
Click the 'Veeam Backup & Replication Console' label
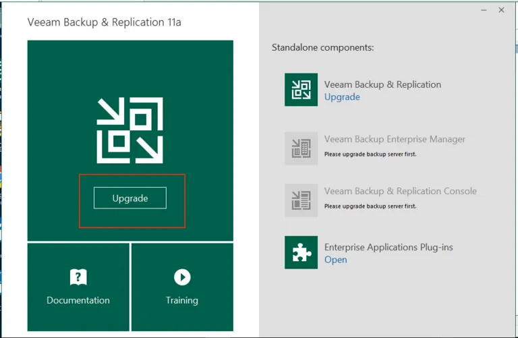click(x=401, y=191)
